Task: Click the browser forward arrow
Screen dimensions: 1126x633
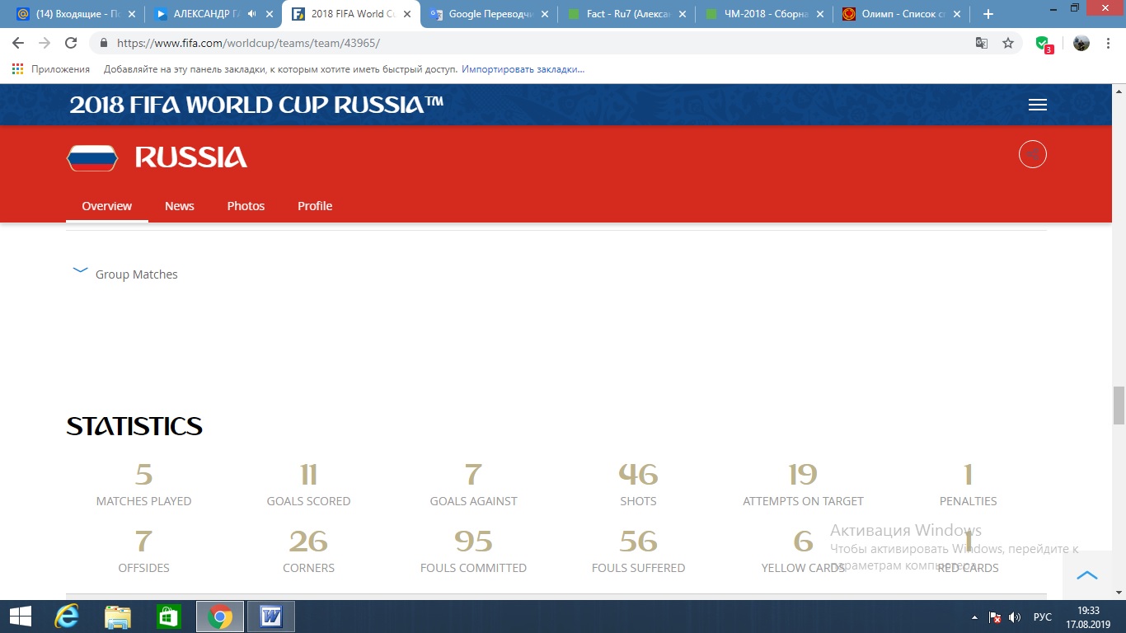Action: click(x=45, y=43)
